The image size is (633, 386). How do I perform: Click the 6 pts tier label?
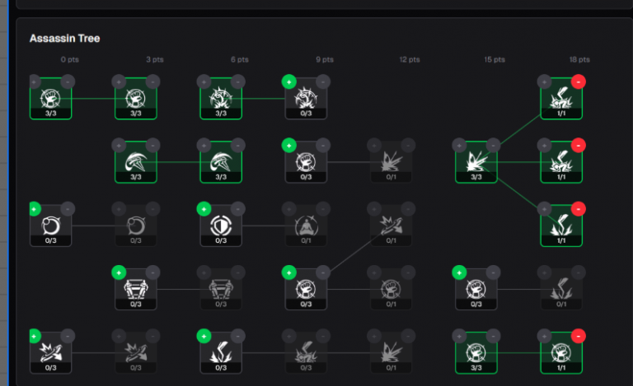[x=240, y=59]
